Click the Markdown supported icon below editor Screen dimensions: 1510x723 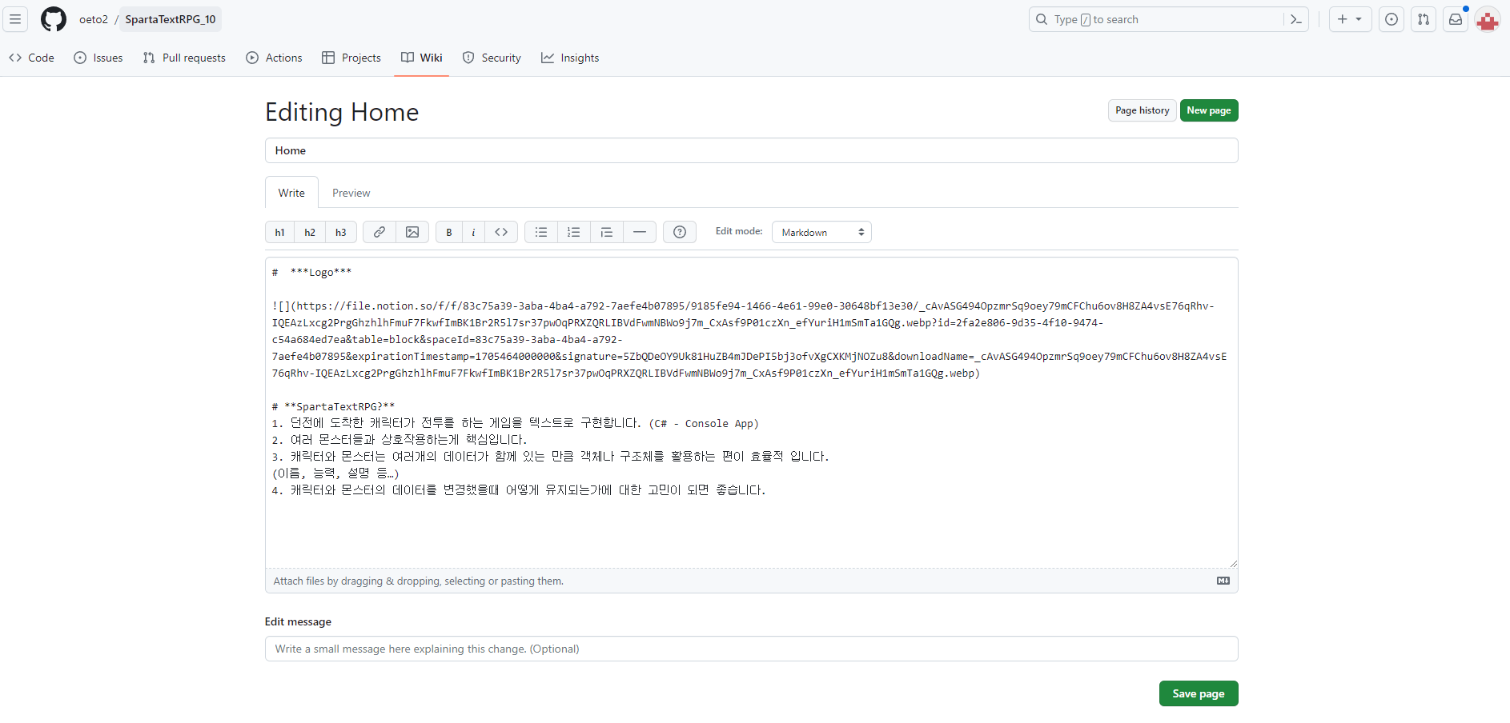[1223, 581]
